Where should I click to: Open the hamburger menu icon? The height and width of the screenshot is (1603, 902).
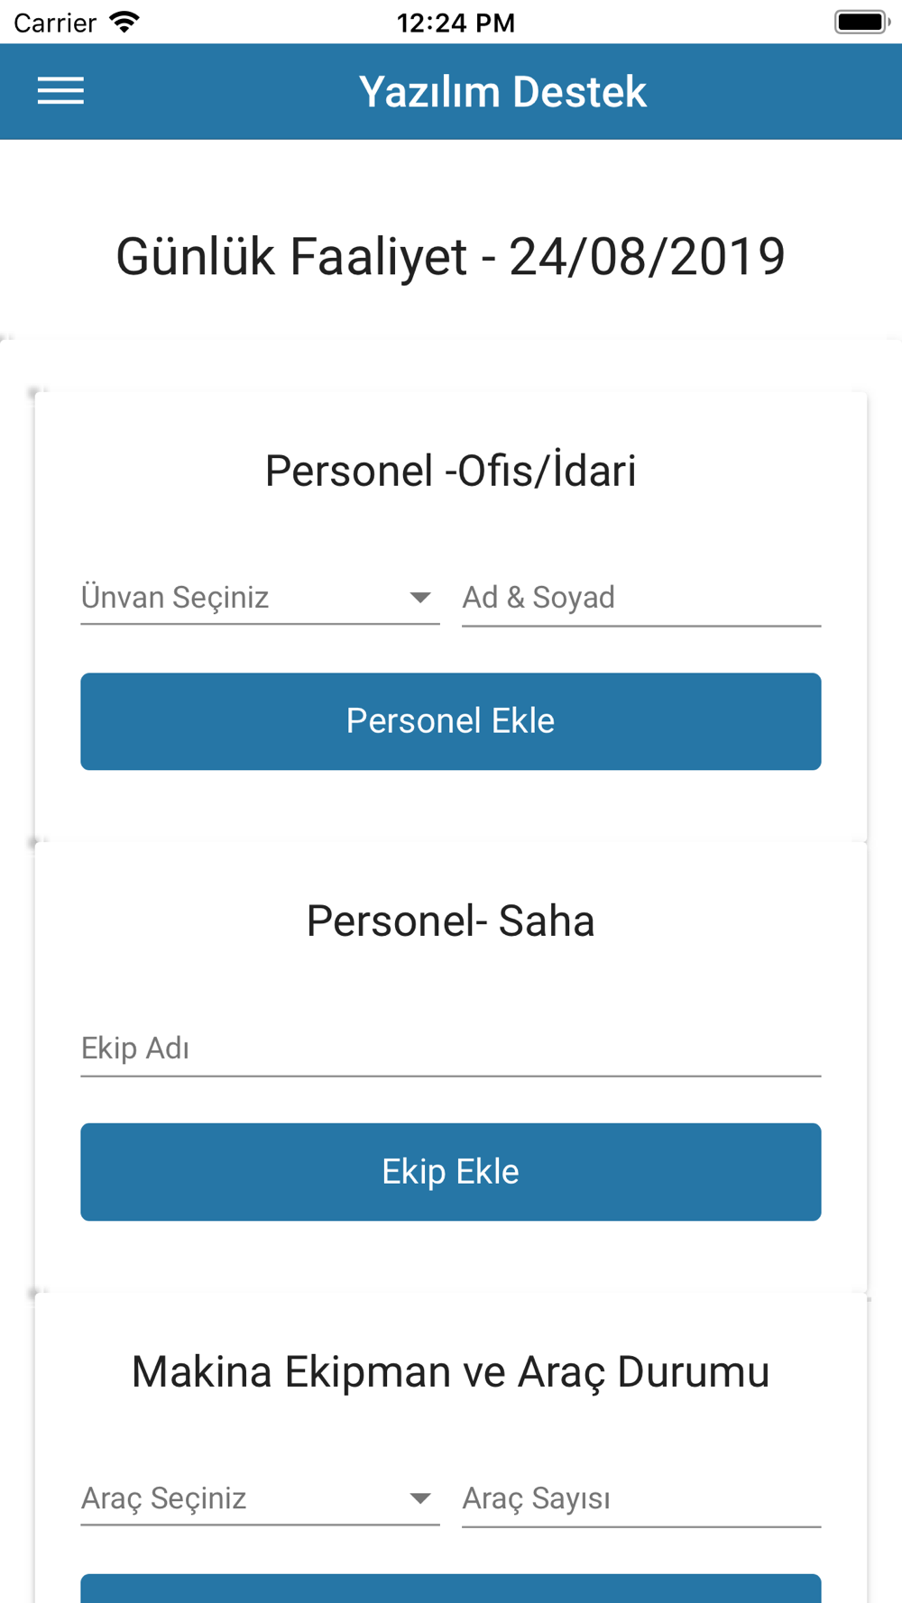coord(60,91)
